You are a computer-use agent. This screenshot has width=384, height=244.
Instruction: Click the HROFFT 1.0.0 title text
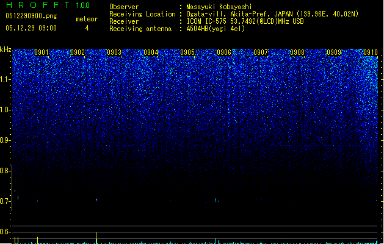coord(48,5)
